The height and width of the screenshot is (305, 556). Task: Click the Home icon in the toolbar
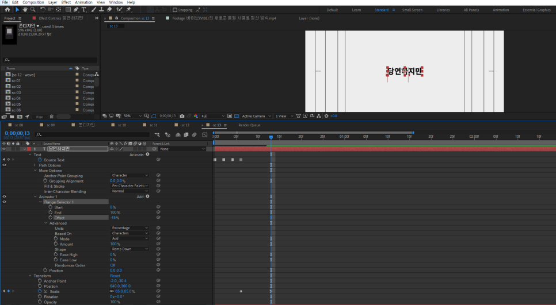7,10
